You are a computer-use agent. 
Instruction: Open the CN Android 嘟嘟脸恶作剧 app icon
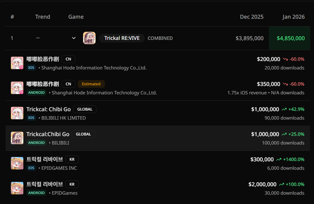coord(17,88)
